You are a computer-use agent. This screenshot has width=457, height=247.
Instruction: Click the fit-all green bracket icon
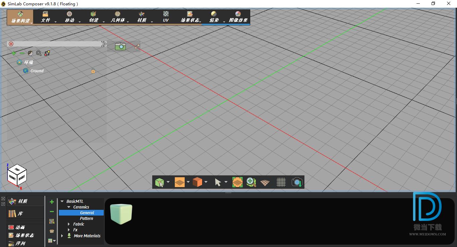238,182
